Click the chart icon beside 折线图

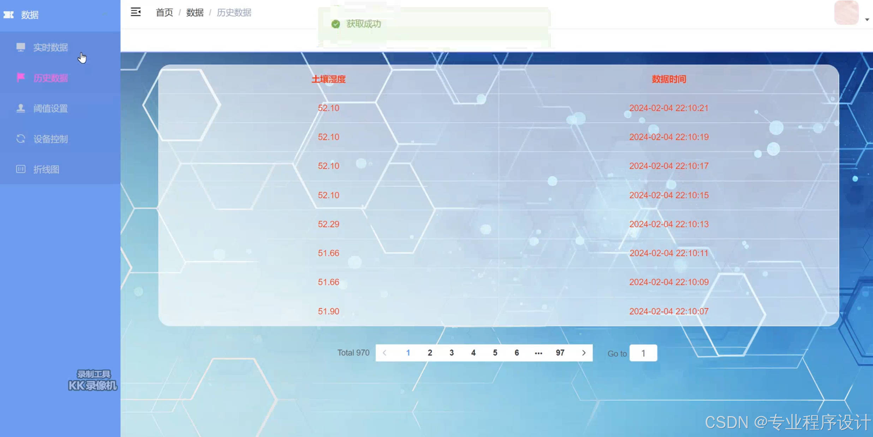21,169
